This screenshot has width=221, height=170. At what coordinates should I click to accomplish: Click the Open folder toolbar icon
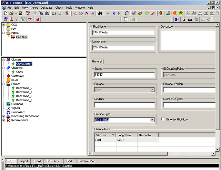[11, 13]
